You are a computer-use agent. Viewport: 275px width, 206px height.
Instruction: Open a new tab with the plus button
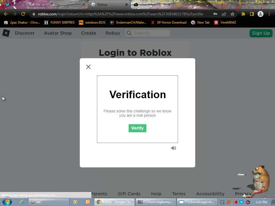coord(222,5)
